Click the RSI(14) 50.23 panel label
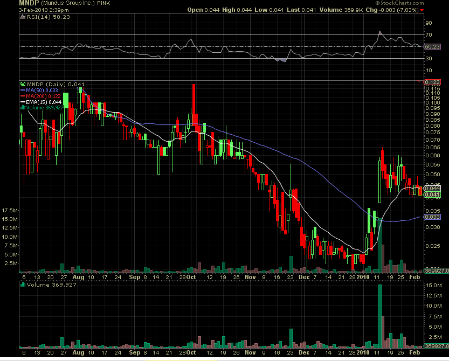449x361 pixels. 49,17
